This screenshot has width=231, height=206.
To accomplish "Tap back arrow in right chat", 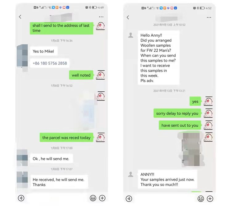I will click(128, 17).
